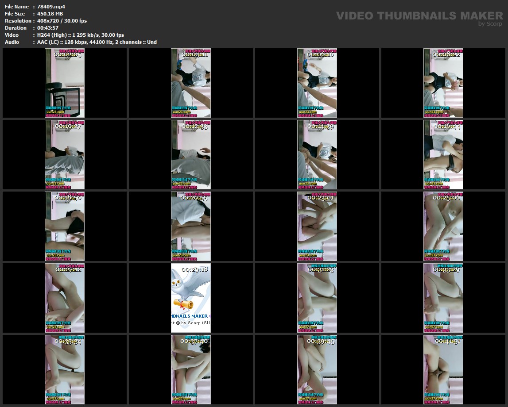Viewport: 508px width, 407px height.
Task: Click the Video Thumbnails Maker logo text
Action: tap(419, 15)
